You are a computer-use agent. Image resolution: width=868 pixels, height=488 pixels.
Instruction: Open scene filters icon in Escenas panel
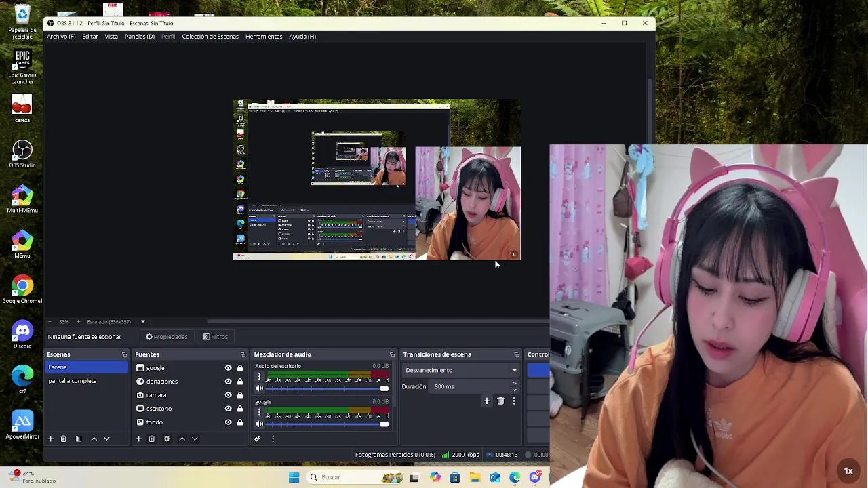[79, 439]
